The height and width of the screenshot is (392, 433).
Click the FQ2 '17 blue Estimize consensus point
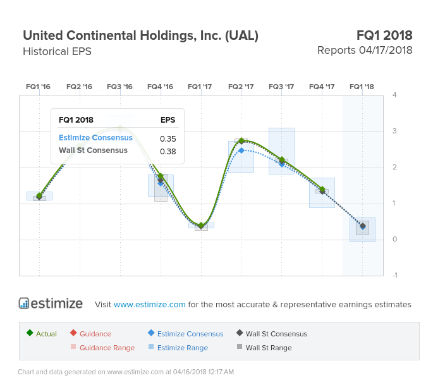click(241, 150)
